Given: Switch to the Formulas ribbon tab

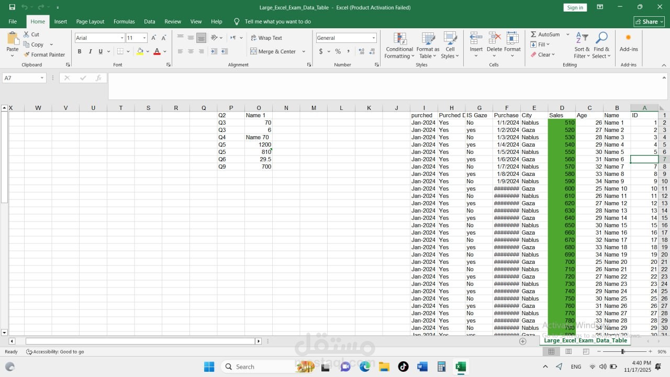Looking at the screenshot, I should click(x=124, y=21).
